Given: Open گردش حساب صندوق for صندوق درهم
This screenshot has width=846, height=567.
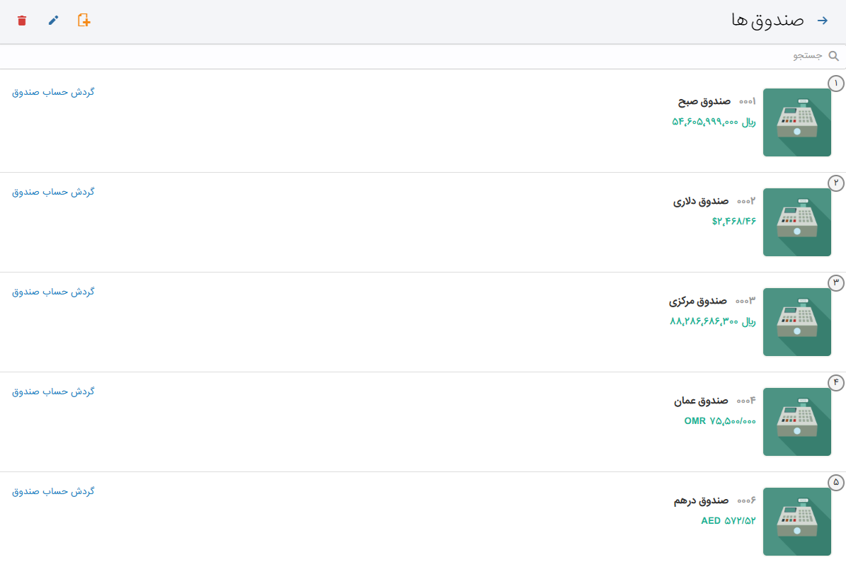Looking at the screenshot, I should pyautogui.click(x=53, y=491).
